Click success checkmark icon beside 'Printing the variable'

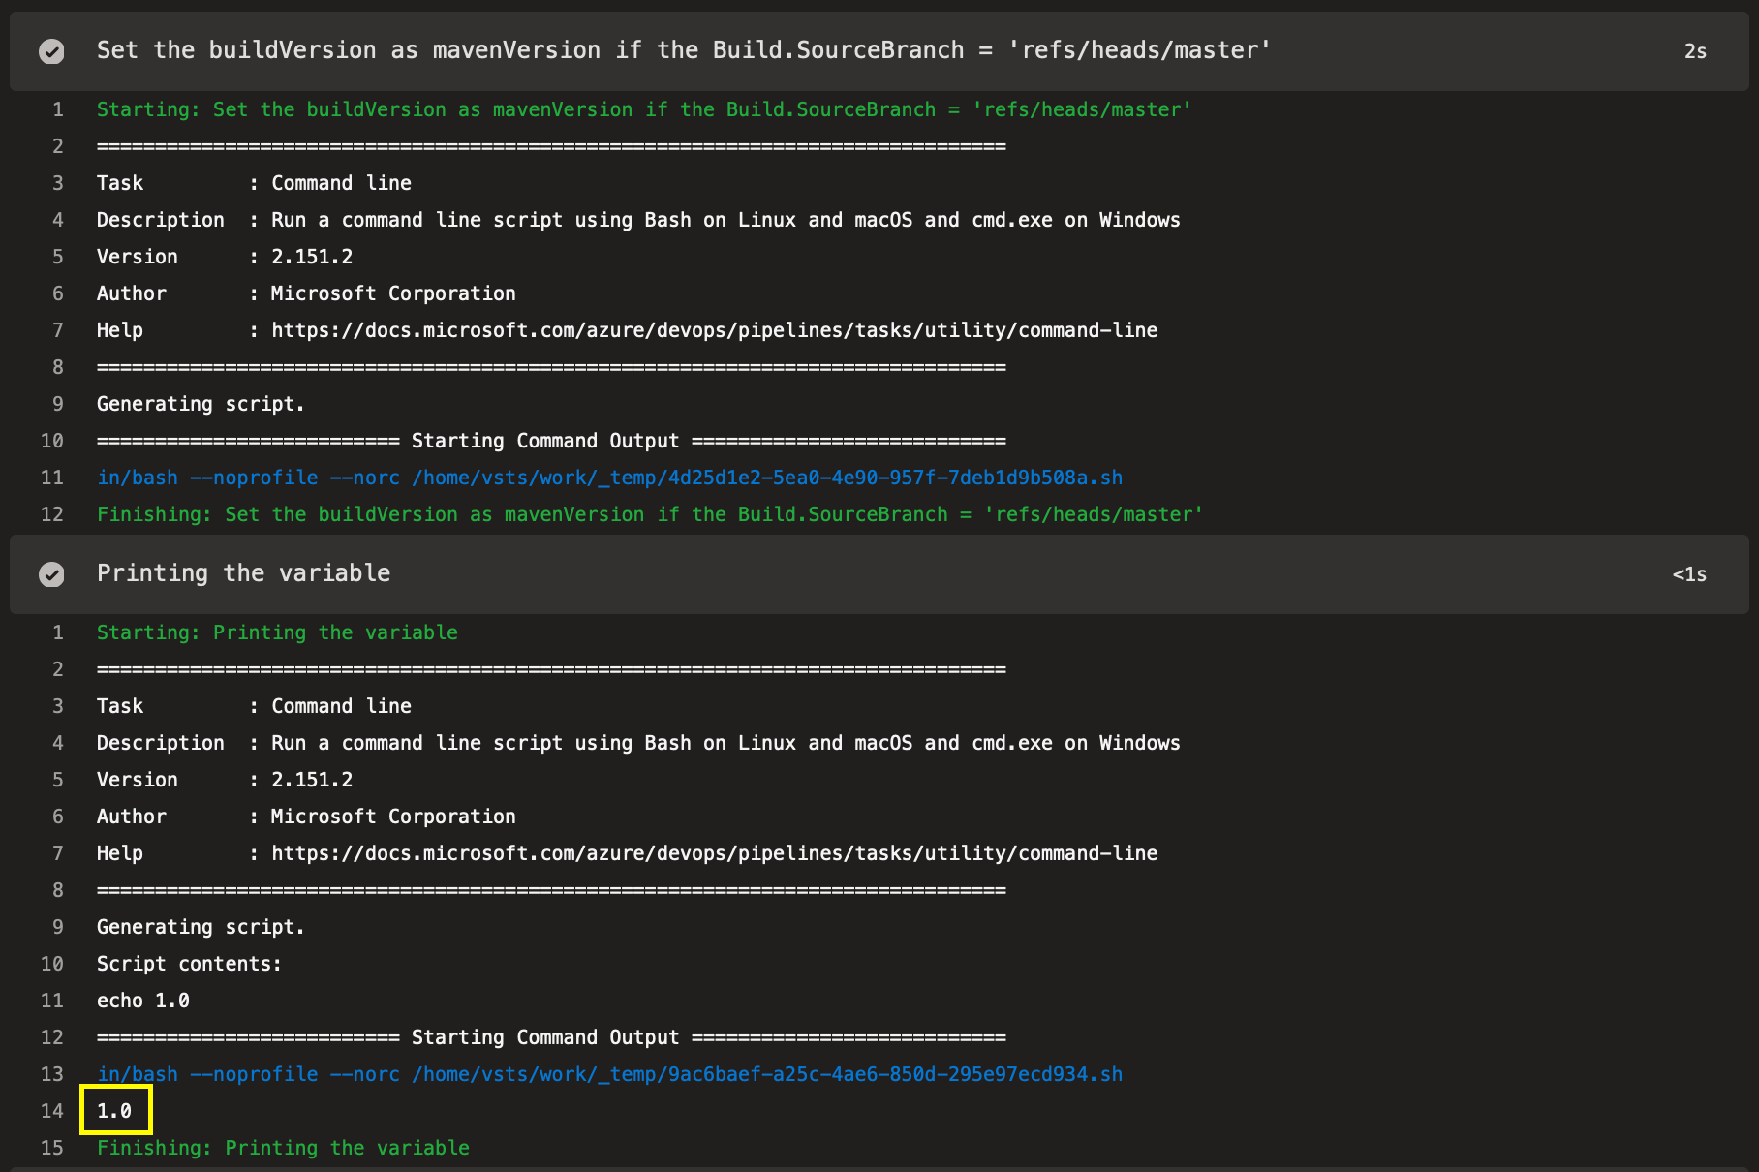[51, 574]
